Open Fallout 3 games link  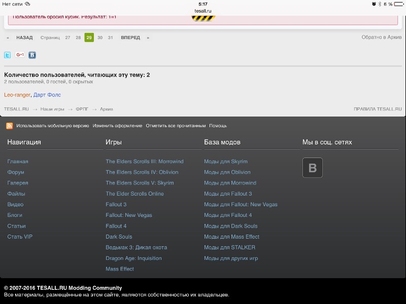click(116, 205)
